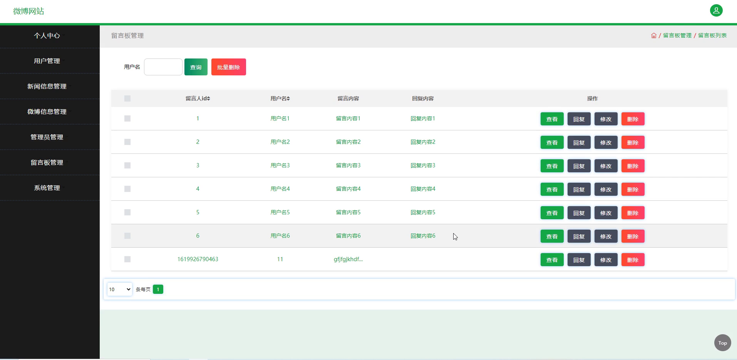Click 修改 for 用户名2 row

[606, 142]
